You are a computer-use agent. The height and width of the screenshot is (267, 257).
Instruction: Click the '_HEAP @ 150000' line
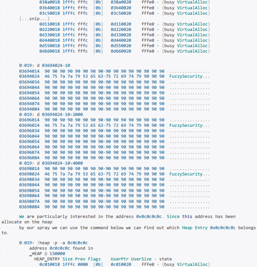pos(45,253)
